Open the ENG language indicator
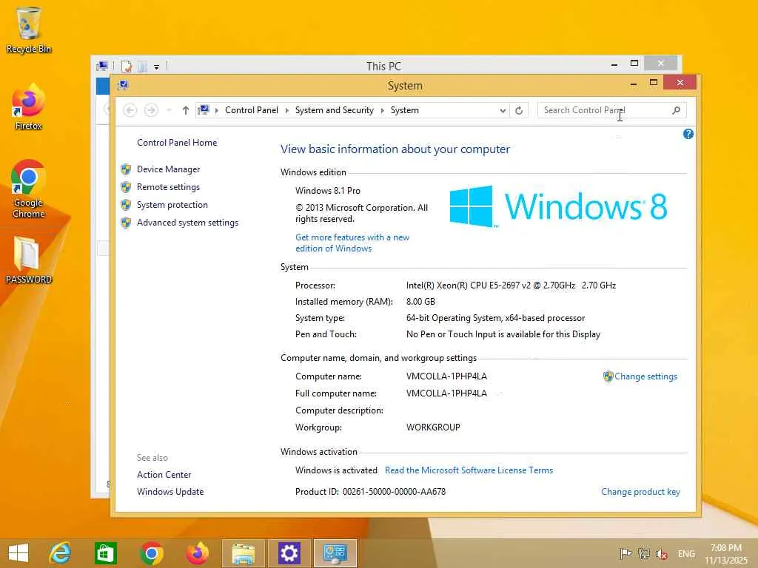 (686, 553)
